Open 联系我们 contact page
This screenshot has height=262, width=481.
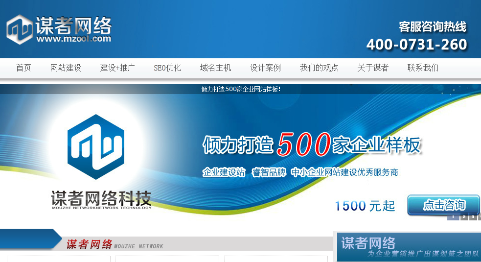coord(423,68)
